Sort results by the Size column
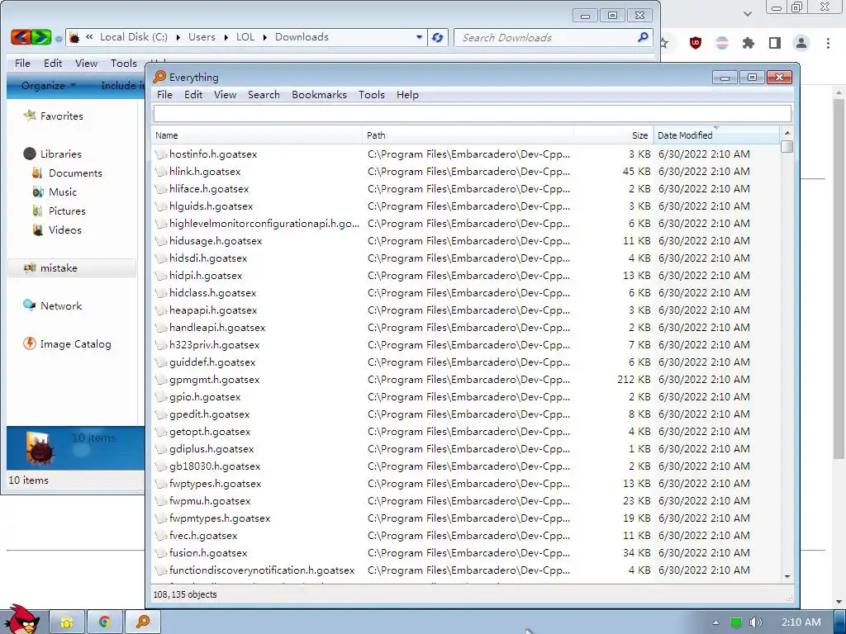846x634 pixels. 614,135
